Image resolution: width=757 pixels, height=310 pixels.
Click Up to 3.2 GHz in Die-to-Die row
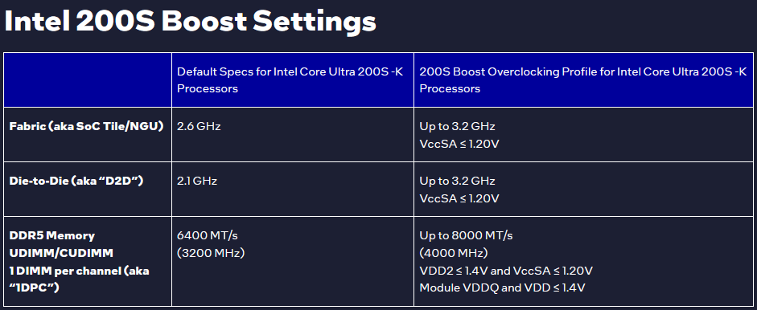(x=457, y=181)
